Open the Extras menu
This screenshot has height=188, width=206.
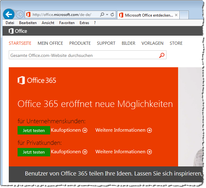click(84, 23)
